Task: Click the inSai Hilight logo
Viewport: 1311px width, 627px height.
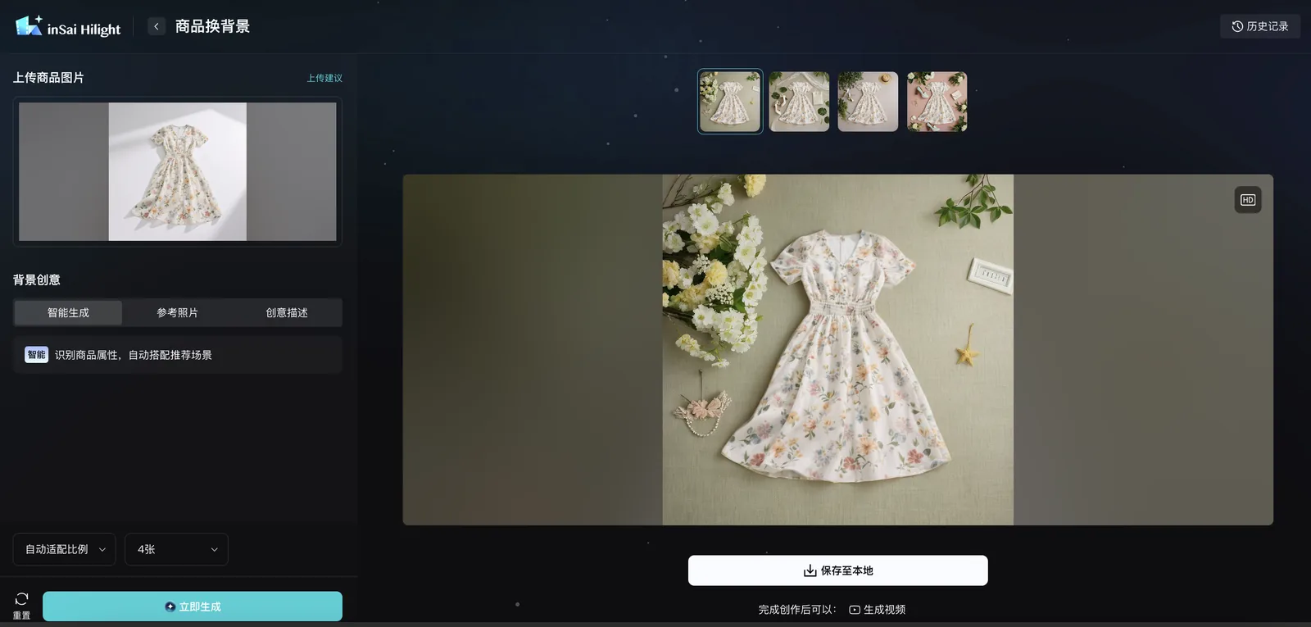Action: (x=68, y=26)
